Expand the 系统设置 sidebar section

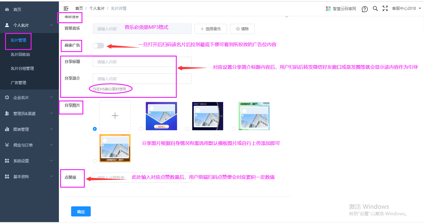[x=29, y=161]
